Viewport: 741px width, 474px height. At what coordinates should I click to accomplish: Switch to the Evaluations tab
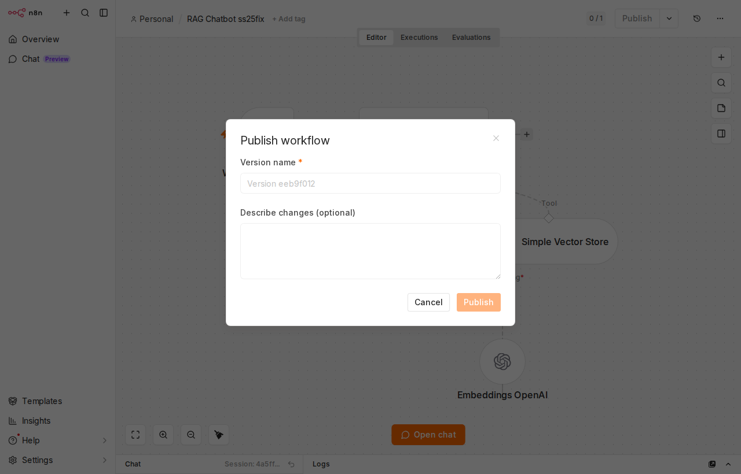point(471,38)
